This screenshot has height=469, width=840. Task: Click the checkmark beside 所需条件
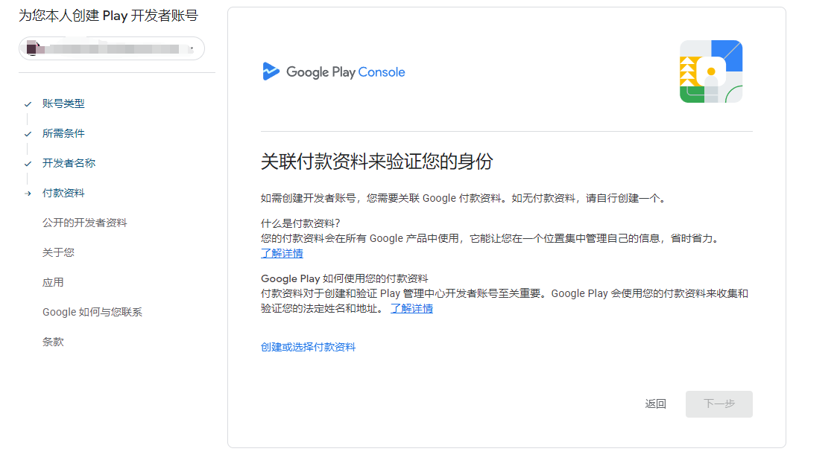click(x=28, y=134)
